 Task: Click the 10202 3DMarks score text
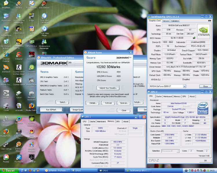108,67
